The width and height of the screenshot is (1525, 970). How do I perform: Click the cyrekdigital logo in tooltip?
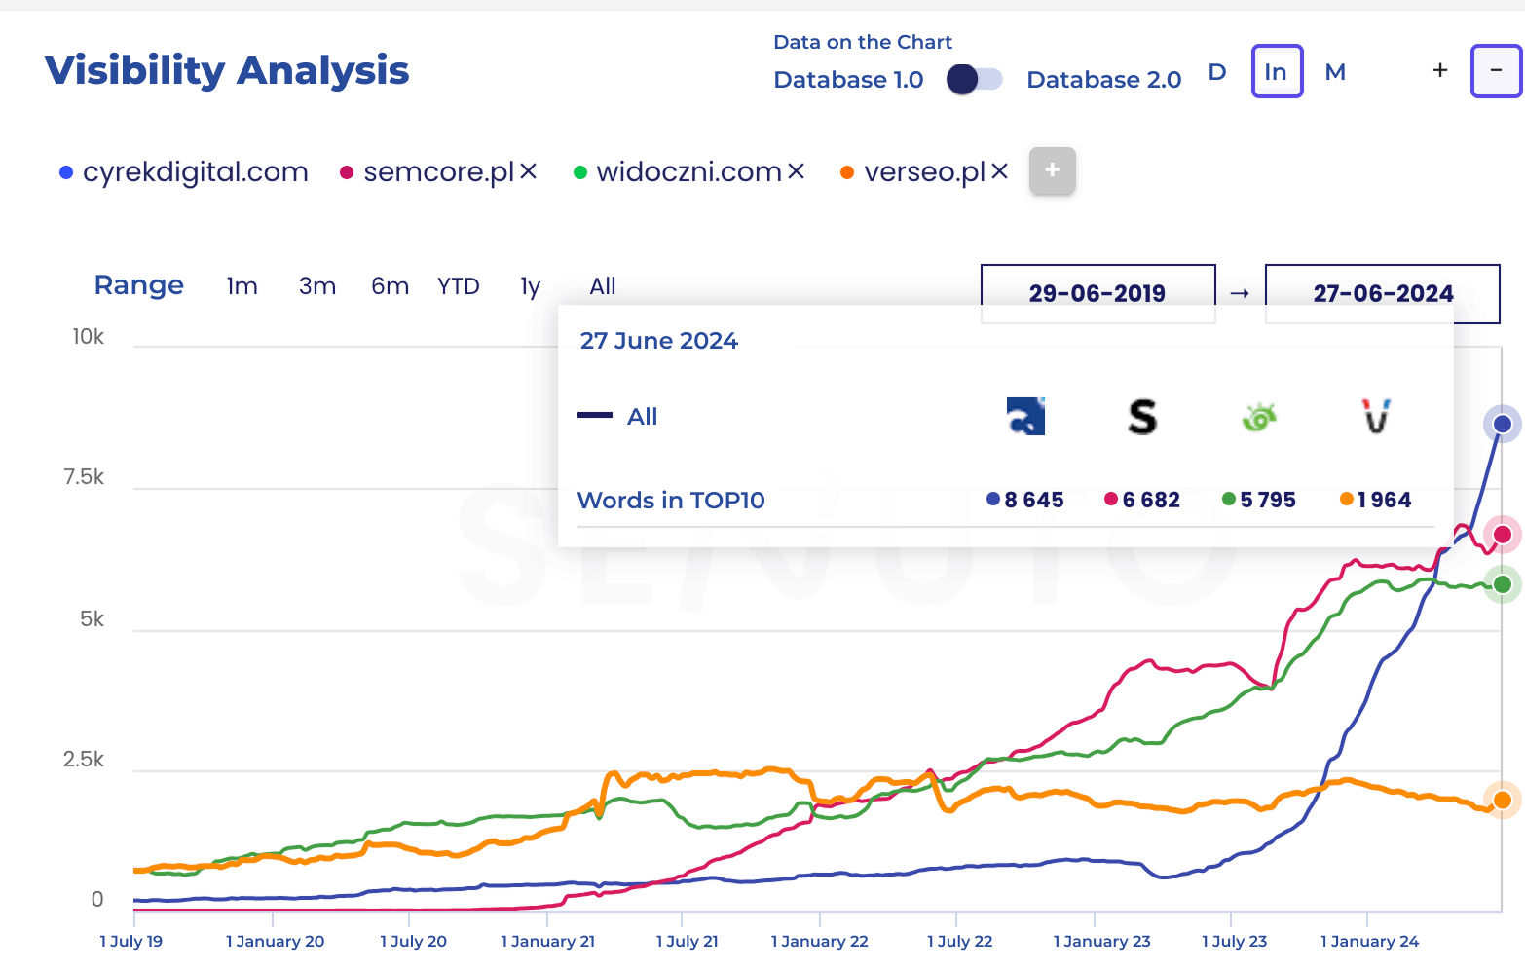click(1025, 417)
